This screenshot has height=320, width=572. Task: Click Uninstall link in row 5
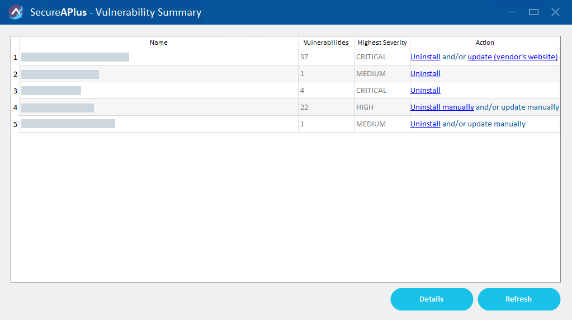(426, 124)
